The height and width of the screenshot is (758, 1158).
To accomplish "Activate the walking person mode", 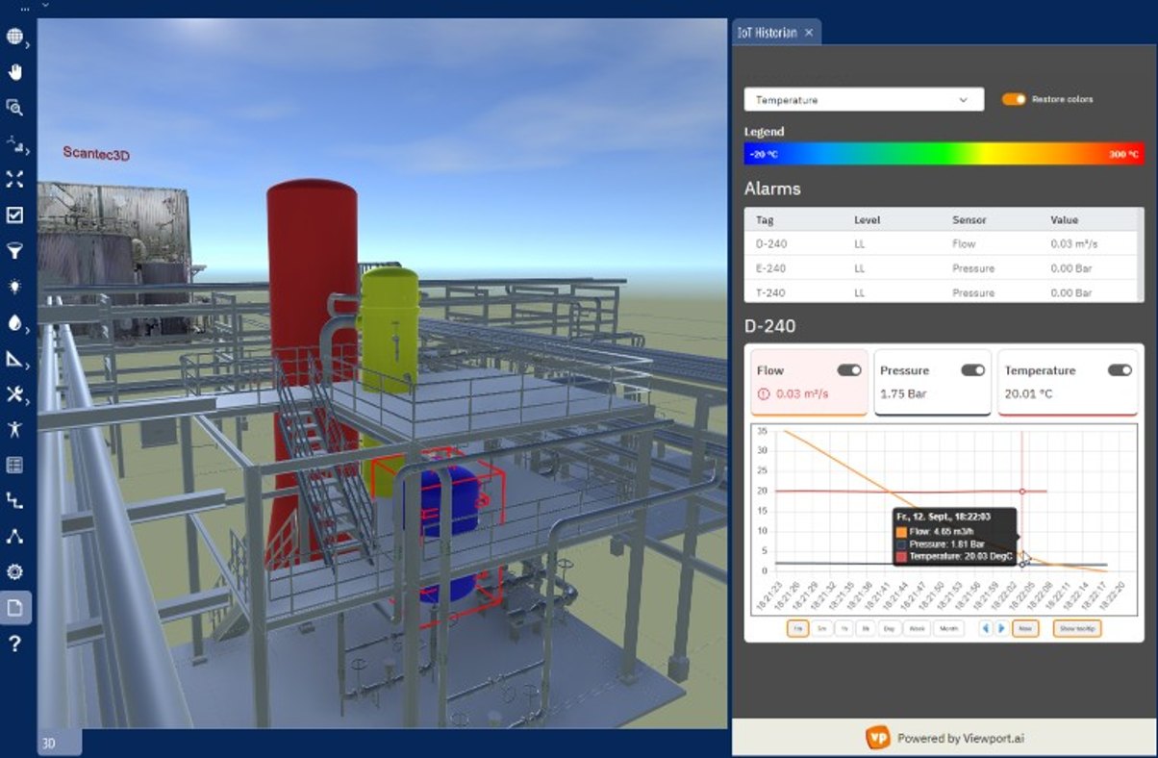I will click(x=14, y=429).
